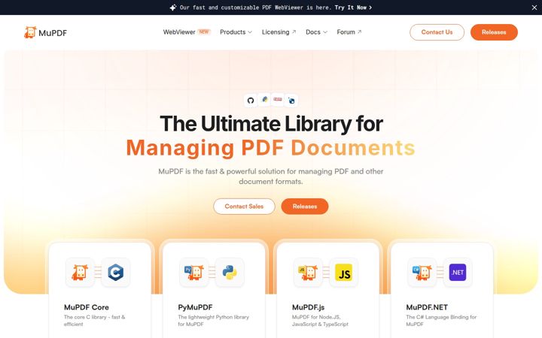Click the external arrow icon next to Forum
Screen dimensions: 542x338
pos(360,32)
